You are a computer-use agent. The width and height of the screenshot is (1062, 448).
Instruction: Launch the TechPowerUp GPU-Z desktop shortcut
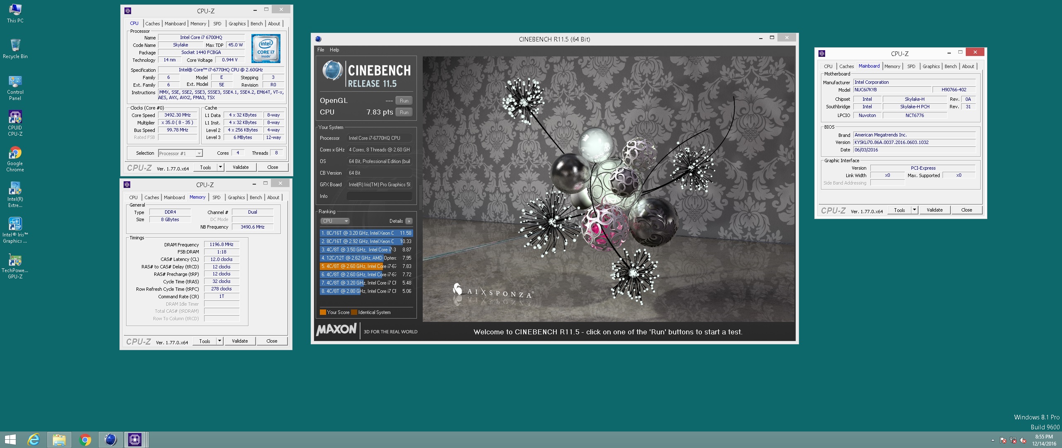click(15, 266)
